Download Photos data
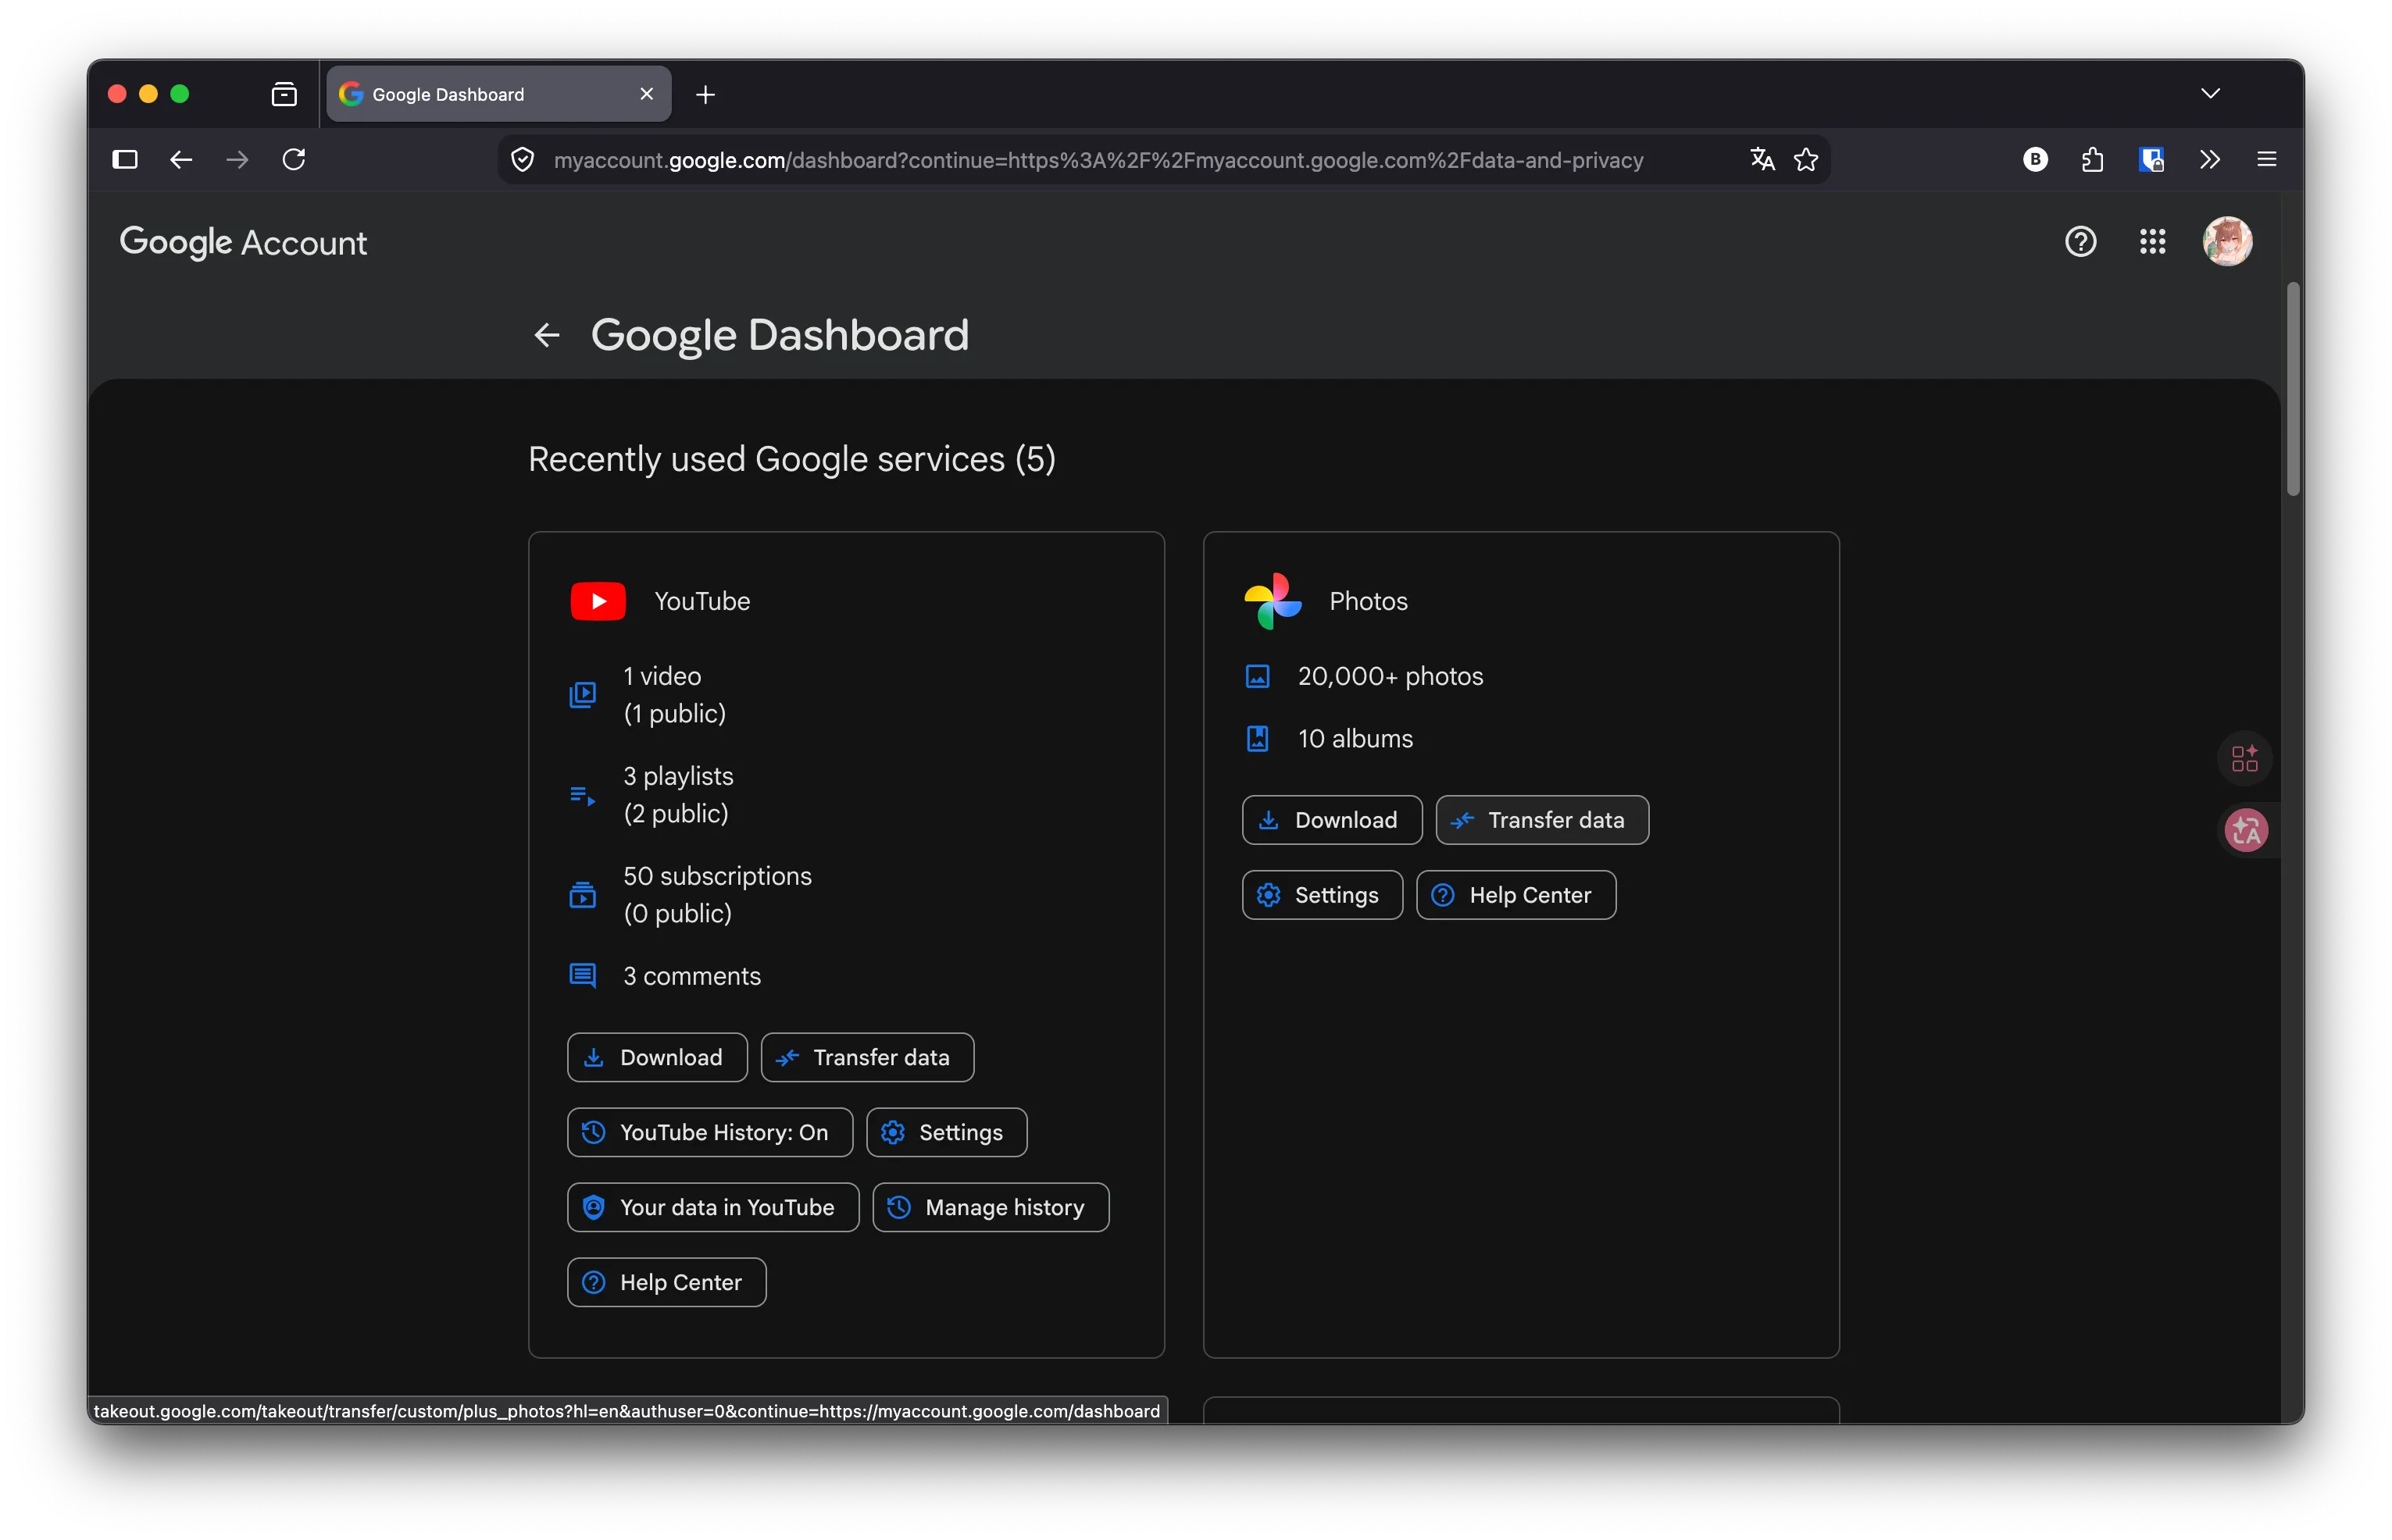 (x=1332, y=820)
